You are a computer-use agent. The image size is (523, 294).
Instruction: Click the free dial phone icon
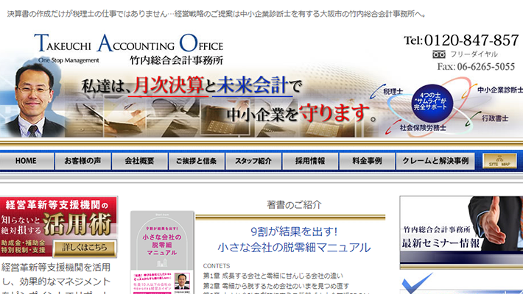tap(439, 54)
